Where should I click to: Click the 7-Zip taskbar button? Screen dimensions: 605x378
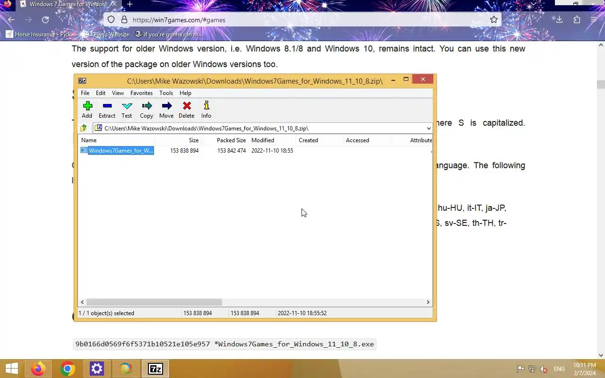click(156, 369)
